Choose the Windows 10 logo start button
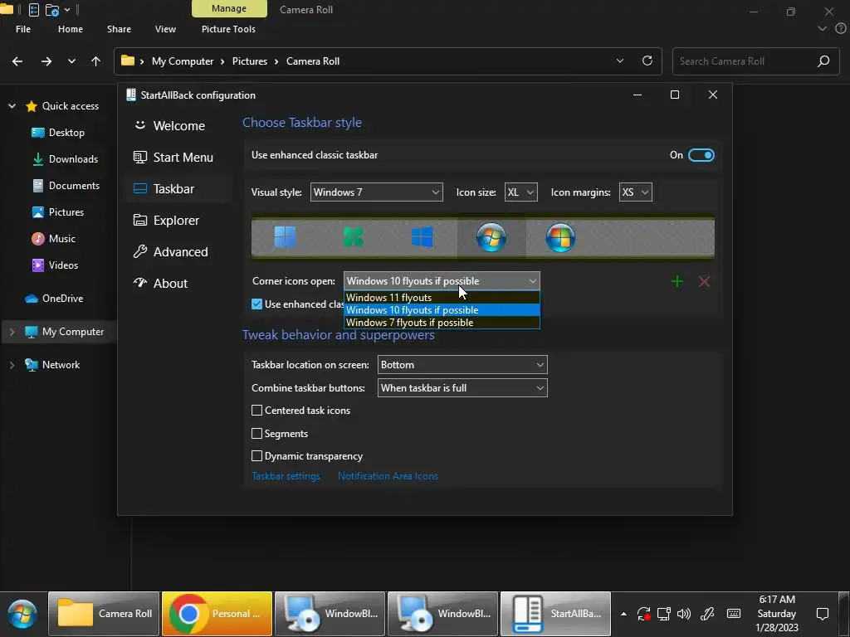Screen dimensions: 850x637 pyautogui.click(x=423, y=236)
